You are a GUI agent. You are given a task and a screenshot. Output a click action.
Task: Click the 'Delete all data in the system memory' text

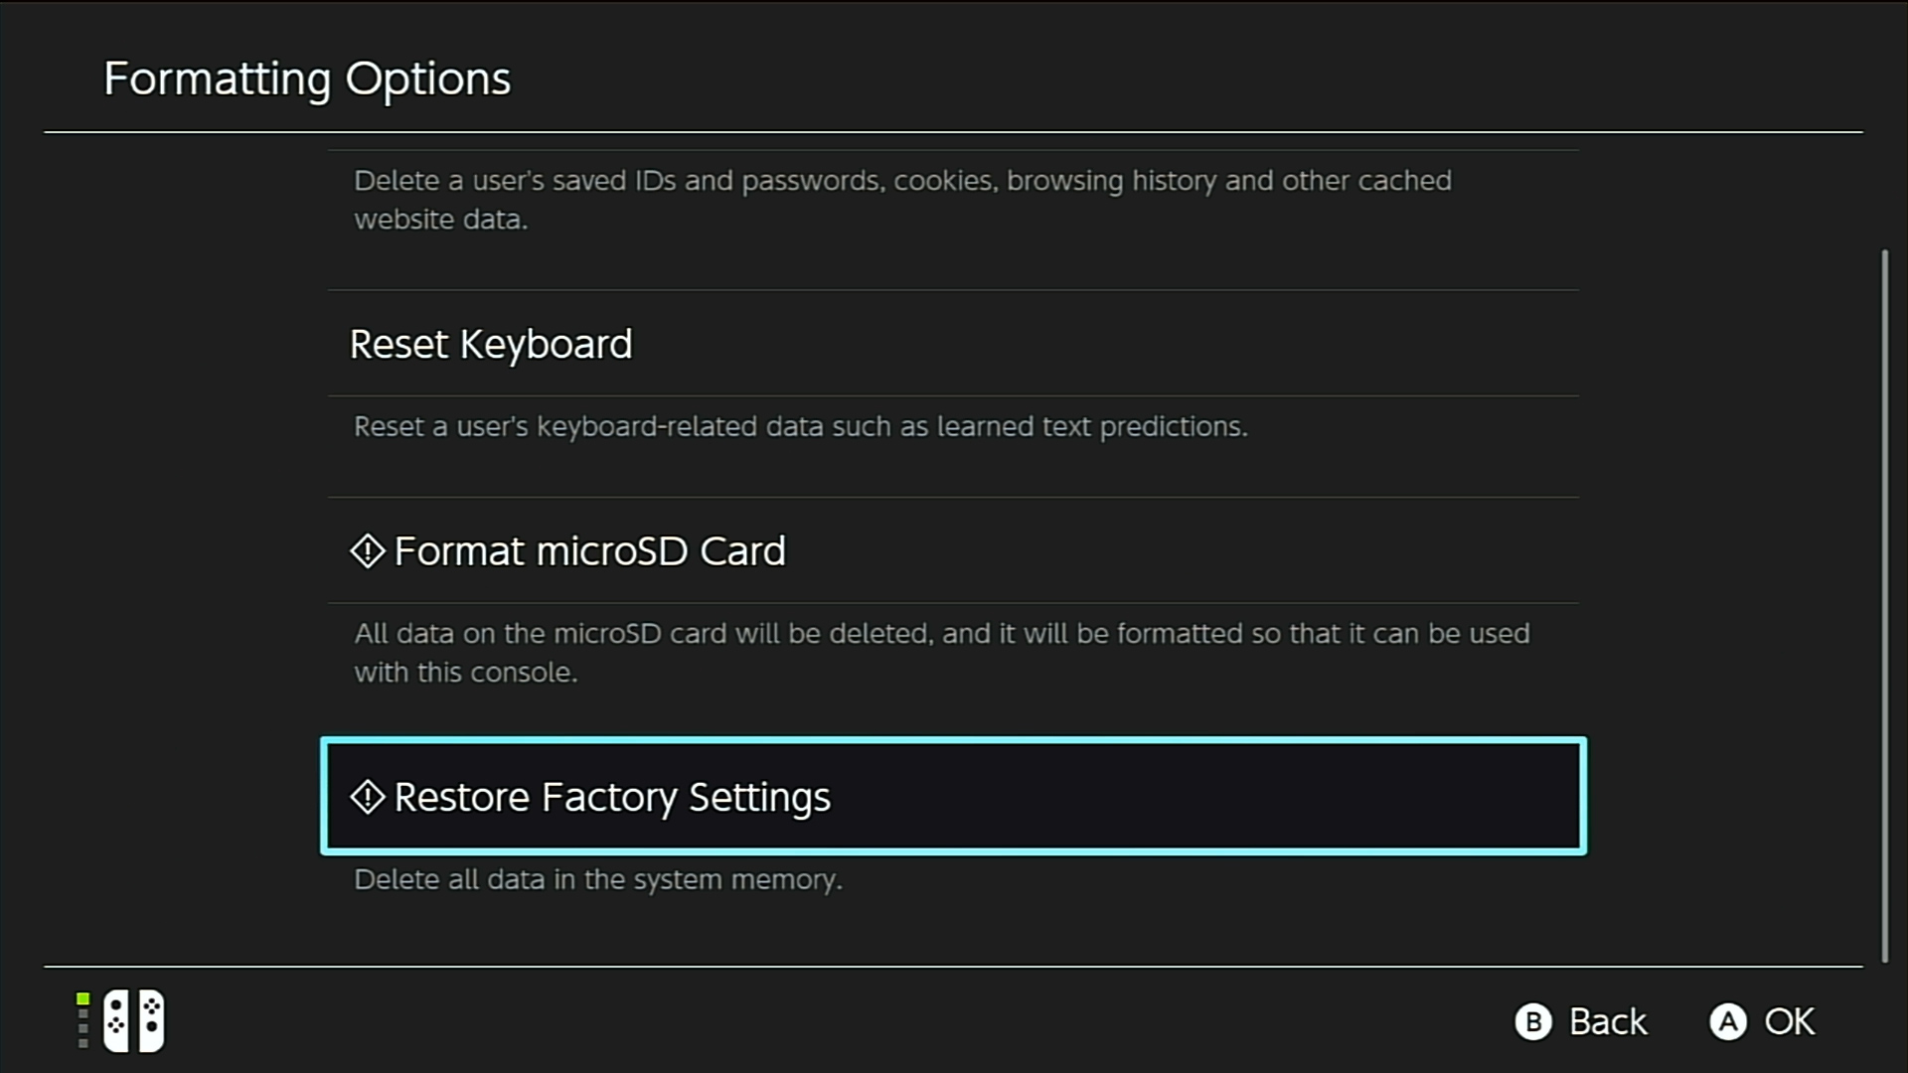point(598,879)
